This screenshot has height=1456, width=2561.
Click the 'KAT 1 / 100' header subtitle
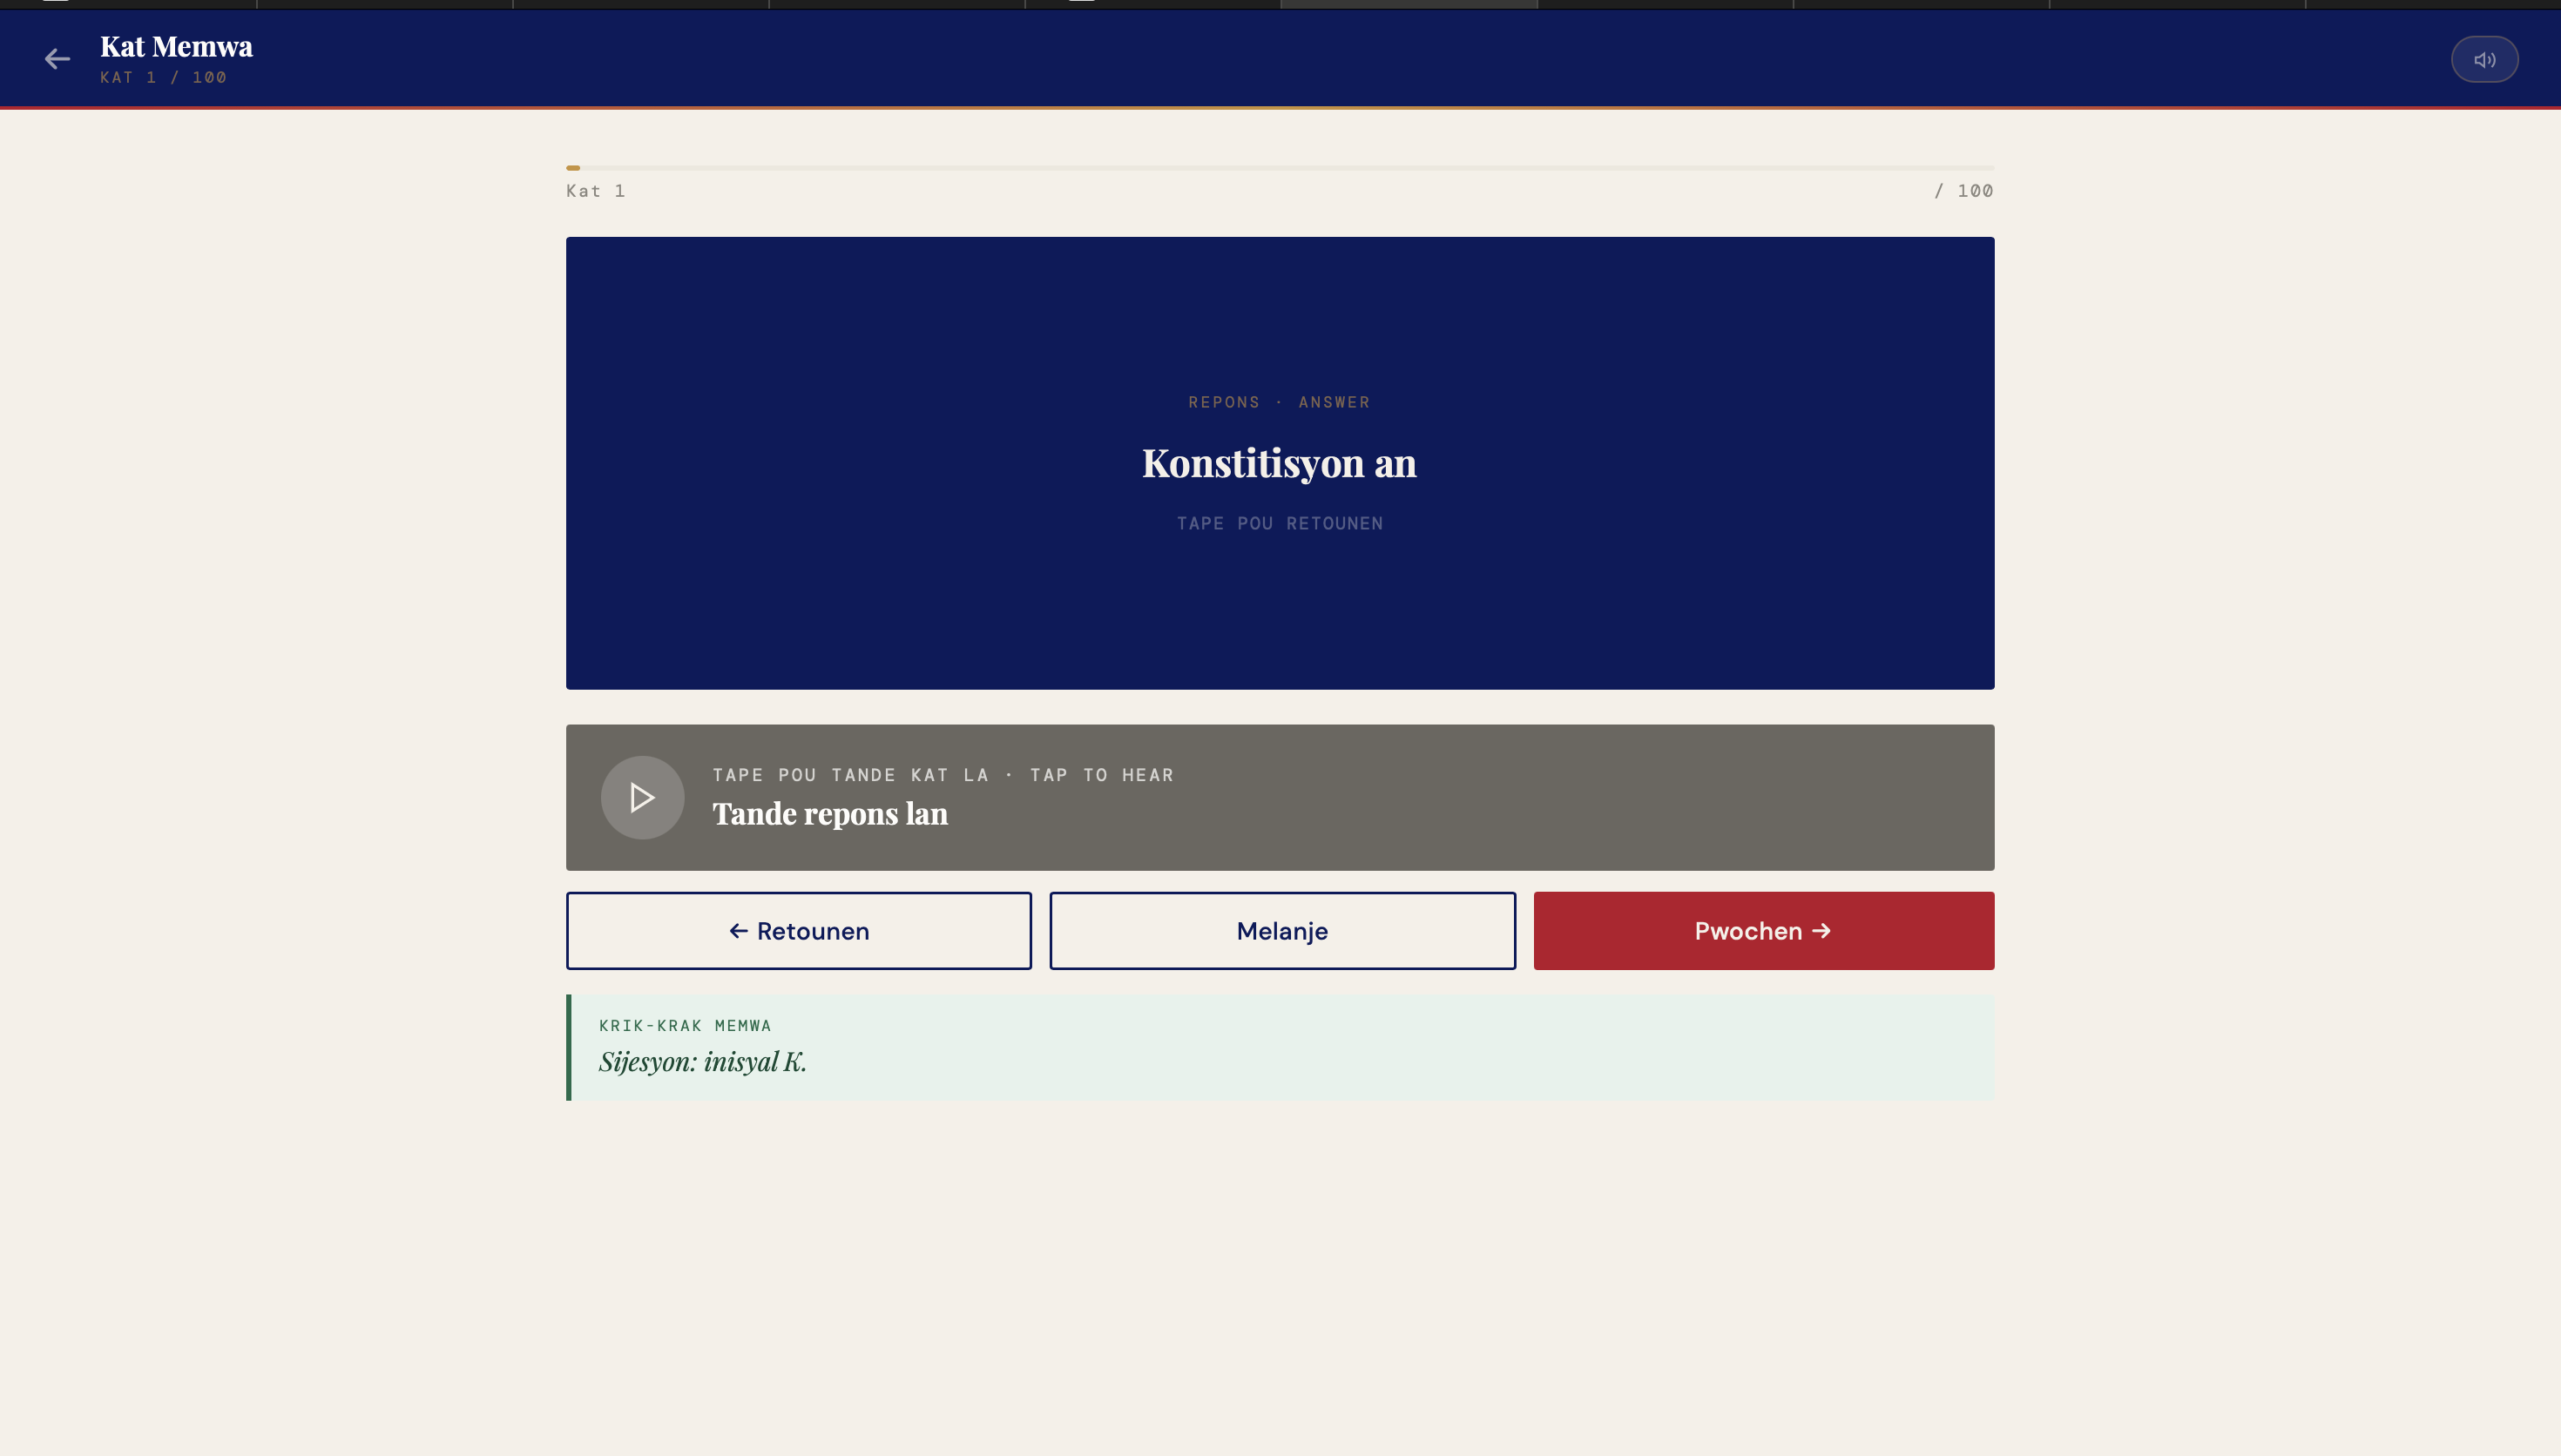click(163, 78)
